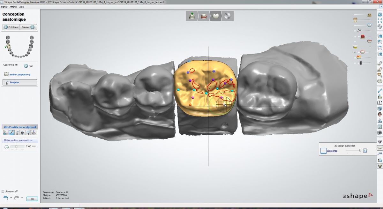Toggle the cross lines overlay icon in right toolbar

pyautogui.click(x=380, y=148)
